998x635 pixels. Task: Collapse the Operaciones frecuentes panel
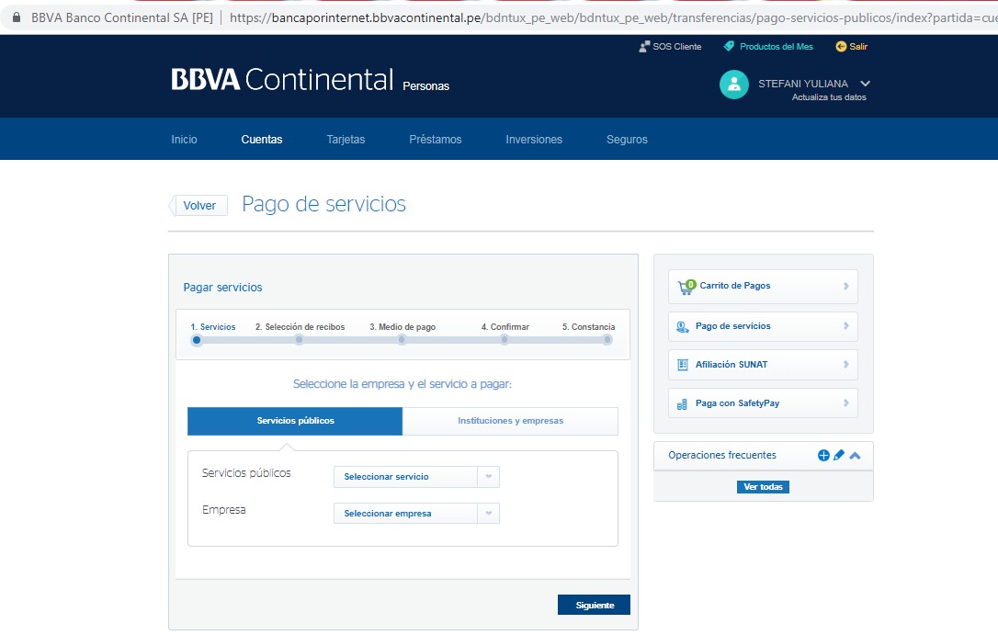coord(855,456)
